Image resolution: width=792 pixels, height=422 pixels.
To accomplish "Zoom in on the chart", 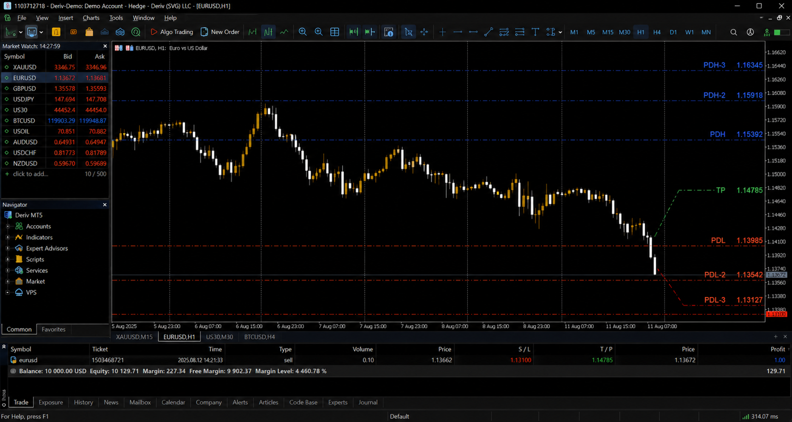I will click(303, 32).
